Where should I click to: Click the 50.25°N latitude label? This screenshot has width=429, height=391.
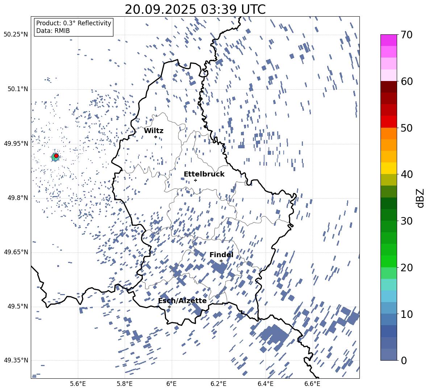click(16, 35)
